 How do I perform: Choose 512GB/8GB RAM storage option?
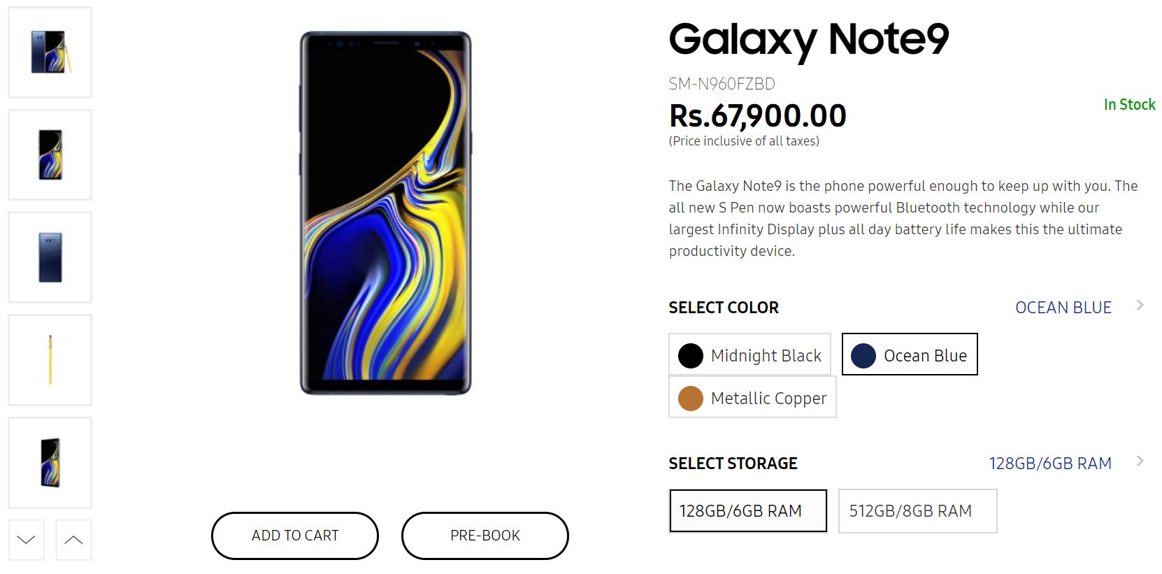[917, 511]
